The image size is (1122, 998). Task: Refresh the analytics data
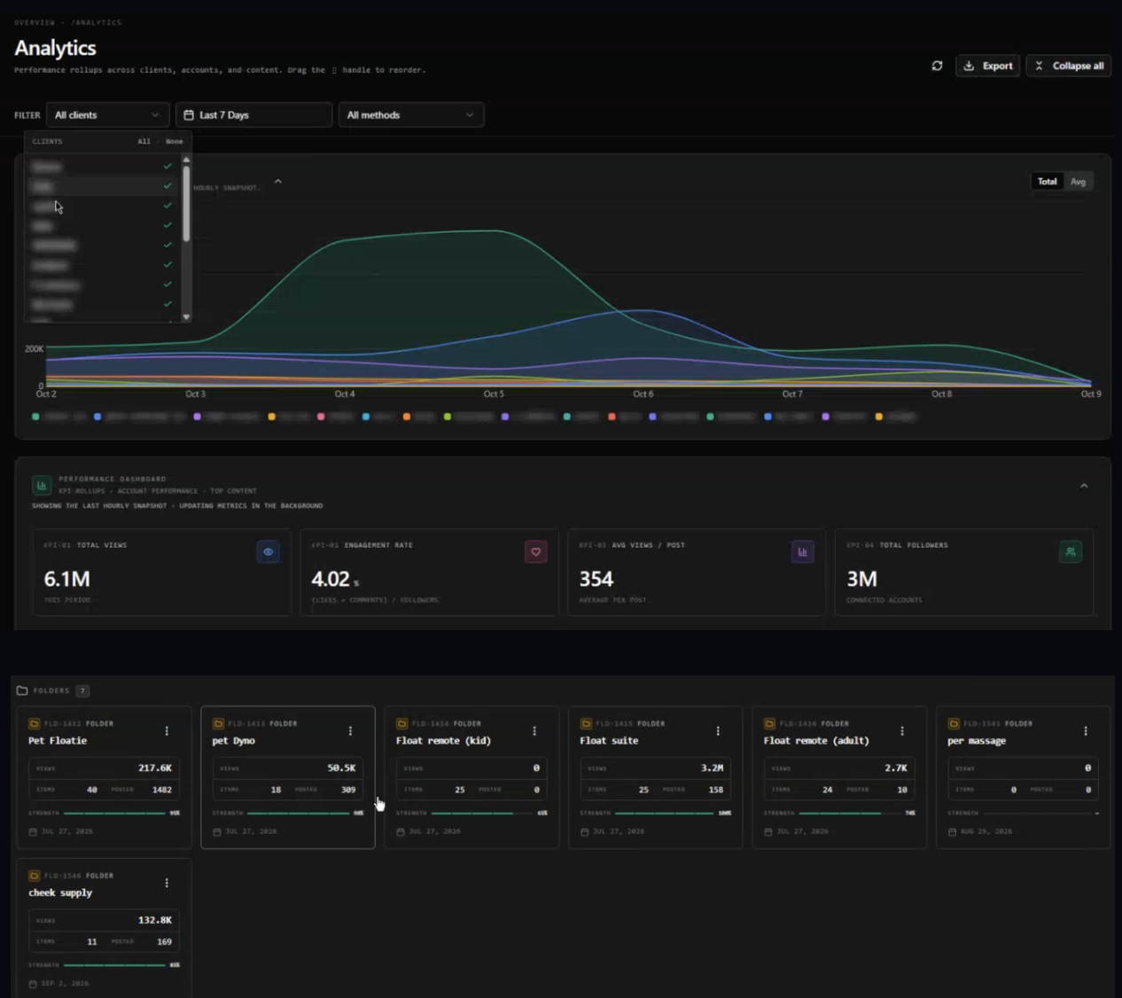937,66
